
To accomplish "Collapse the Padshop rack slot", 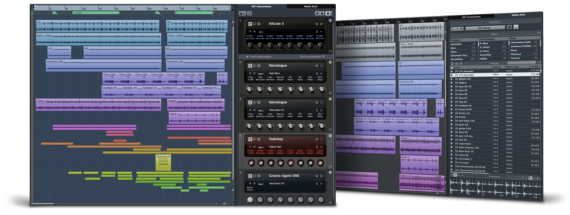I will click(x=330, y=135).
